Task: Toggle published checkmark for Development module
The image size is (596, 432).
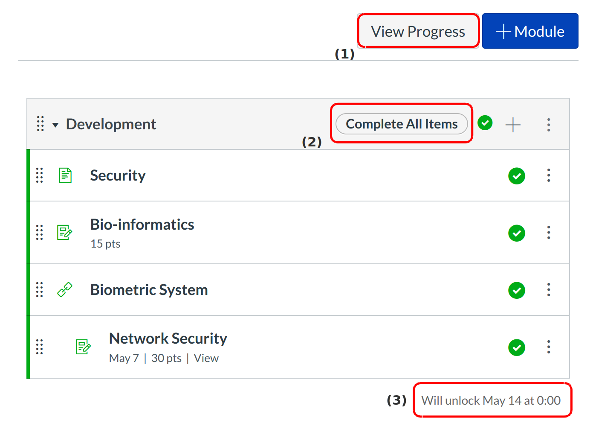Action: point(485,123)
